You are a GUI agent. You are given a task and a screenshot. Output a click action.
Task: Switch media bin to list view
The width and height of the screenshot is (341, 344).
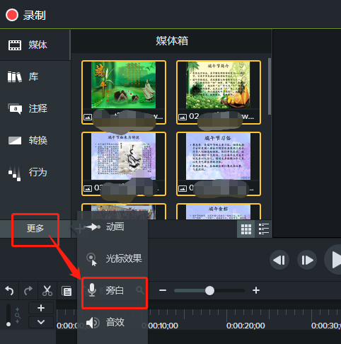tap(264, 229)
